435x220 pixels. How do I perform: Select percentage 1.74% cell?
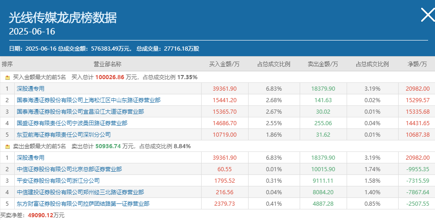372,169
